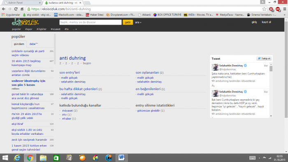Open Adblock extension icon
This screenshot has width=288, height=162.
click(x=278, y=9)
